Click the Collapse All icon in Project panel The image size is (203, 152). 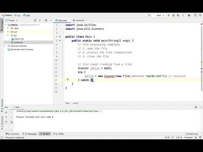click(40, 20)
